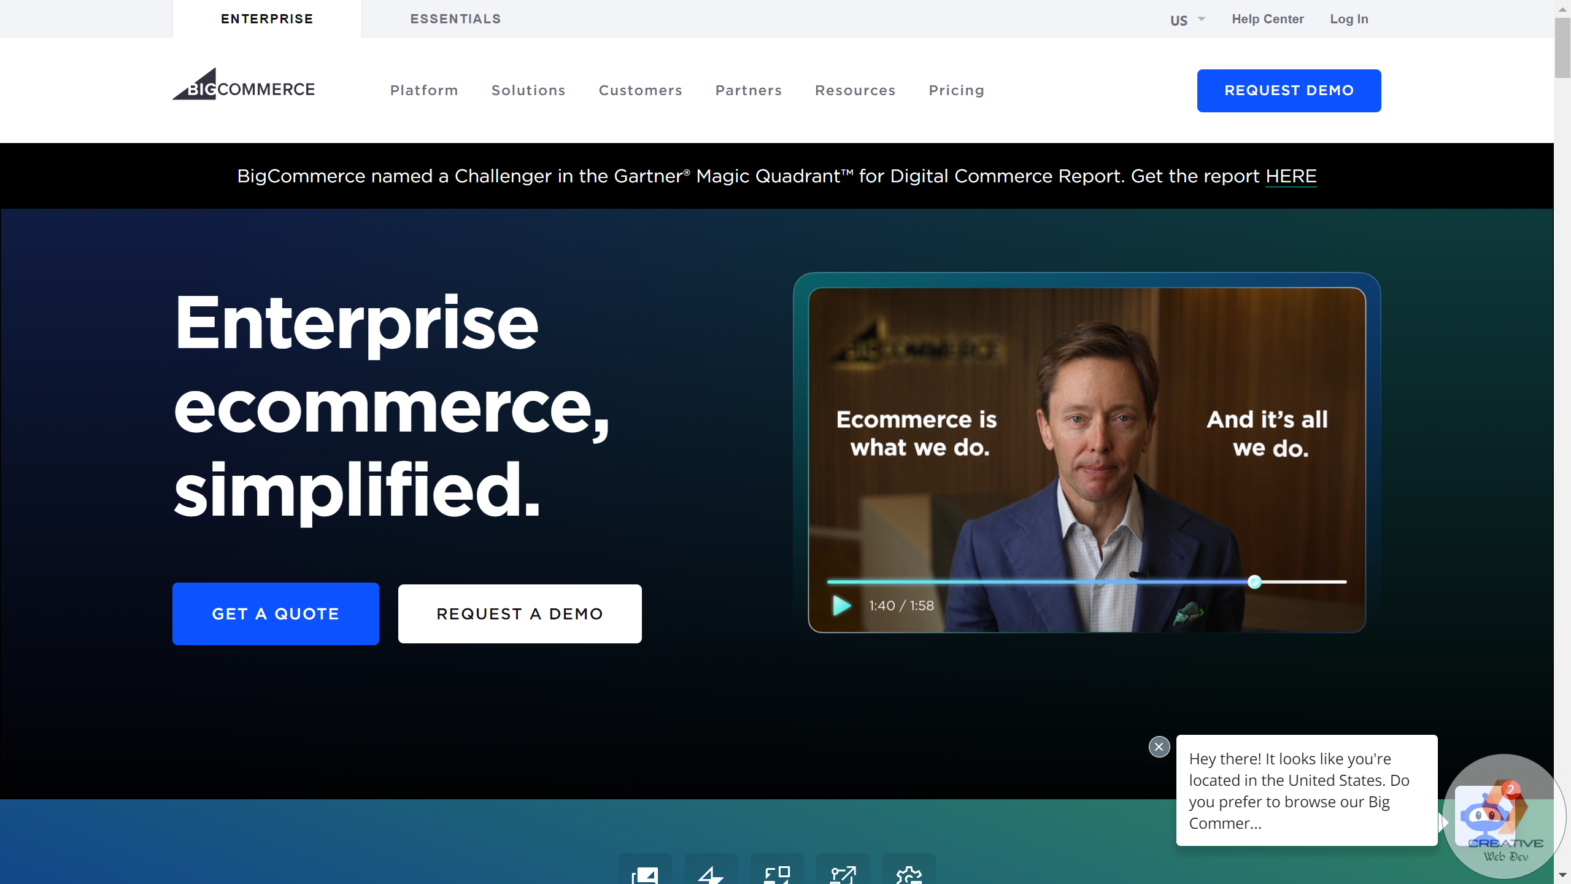Click the US country selector dropdown

tap(1186, 18)
